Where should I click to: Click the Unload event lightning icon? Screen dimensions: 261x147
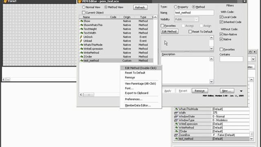(81, 41)
